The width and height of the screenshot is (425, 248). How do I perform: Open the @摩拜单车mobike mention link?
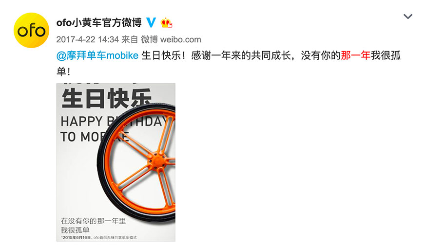(x=97, y=55)
